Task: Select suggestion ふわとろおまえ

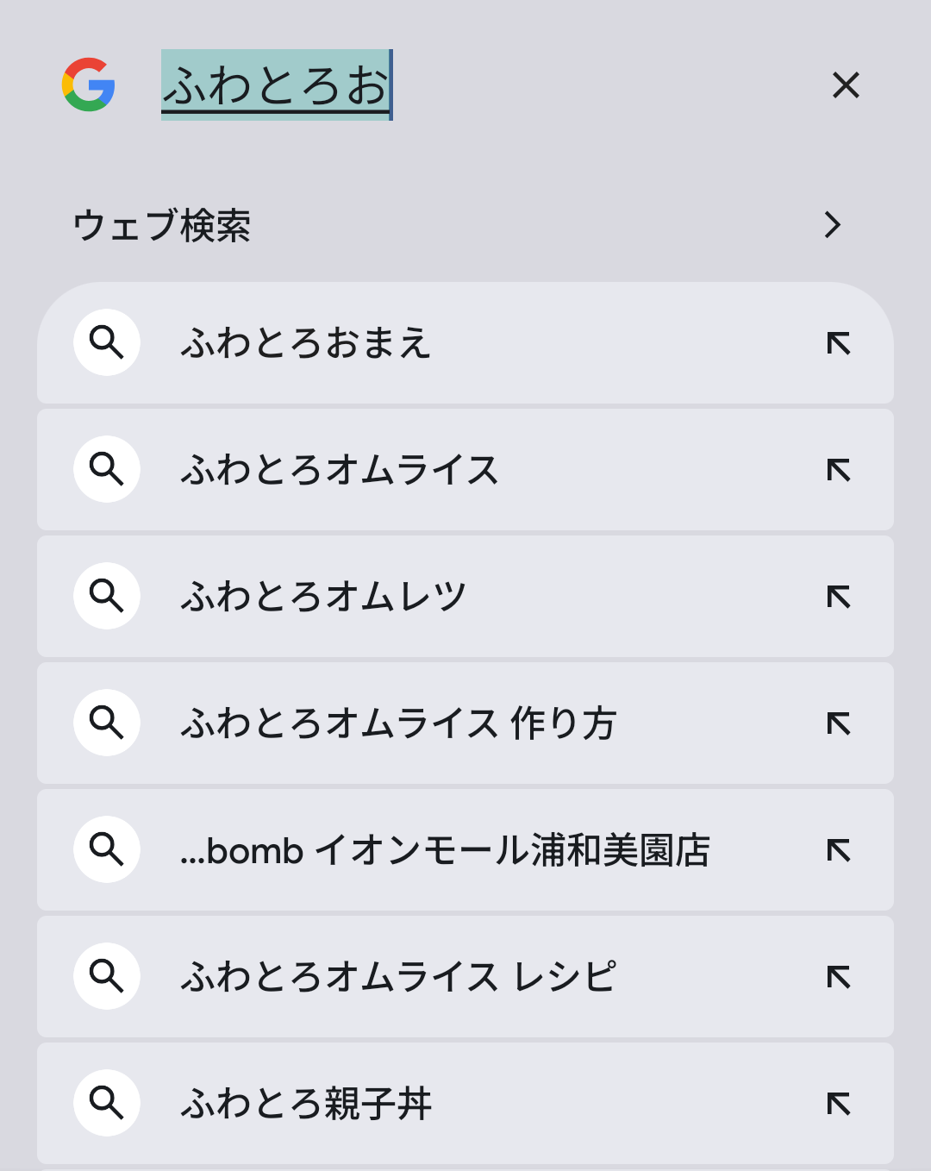Action: click(x=465, y=343)
